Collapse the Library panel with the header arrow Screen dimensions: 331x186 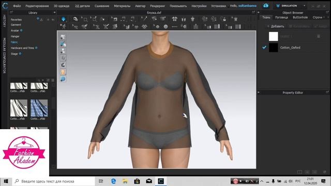tap(54, 12)
